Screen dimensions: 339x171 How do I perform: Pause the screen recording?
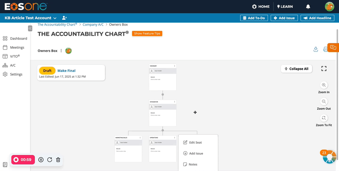coord(41,160)
